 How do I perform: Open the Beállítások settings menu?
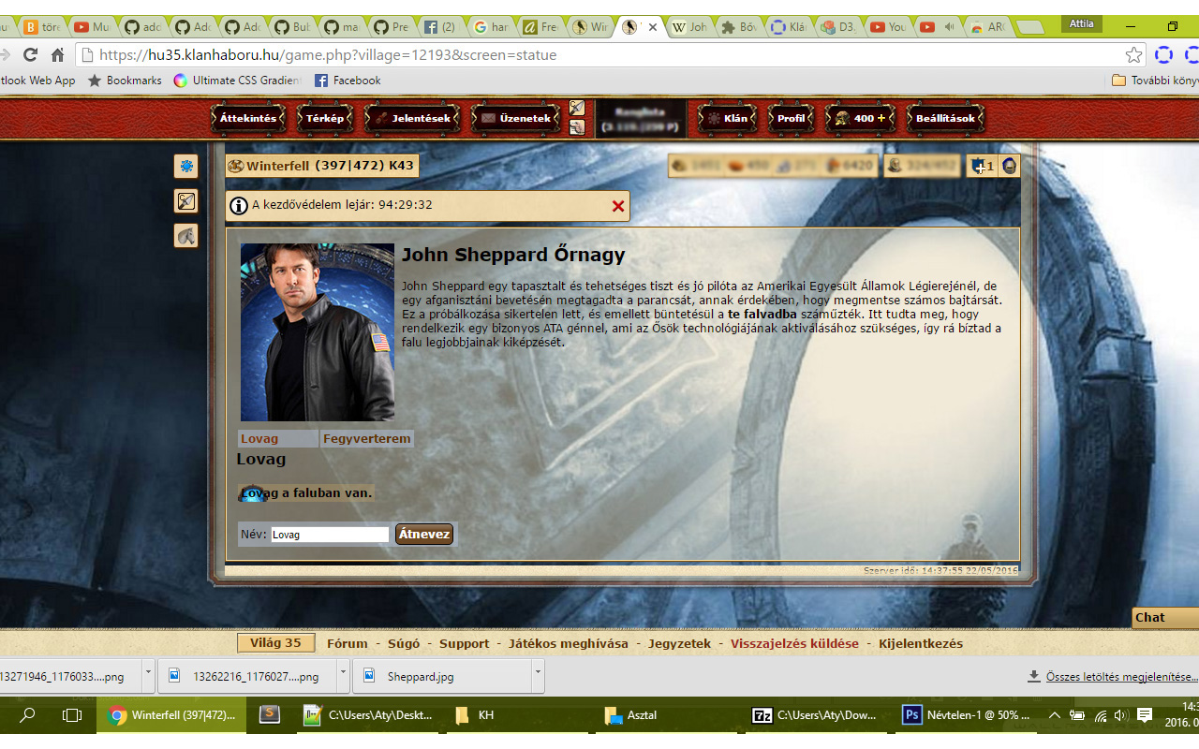[x=945, y=119]
